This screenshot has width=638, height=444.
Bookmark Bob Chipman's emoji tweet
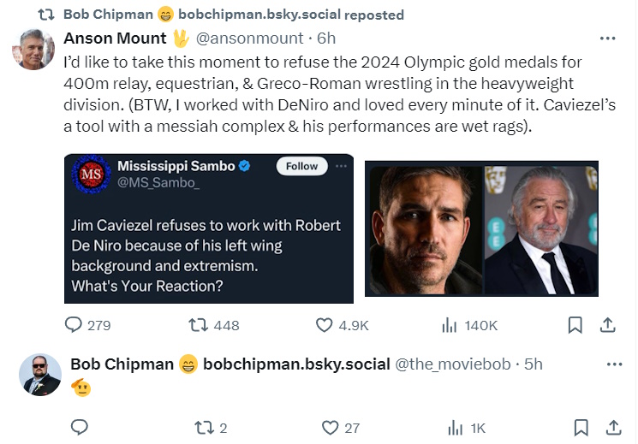click(x=581, y=428)
